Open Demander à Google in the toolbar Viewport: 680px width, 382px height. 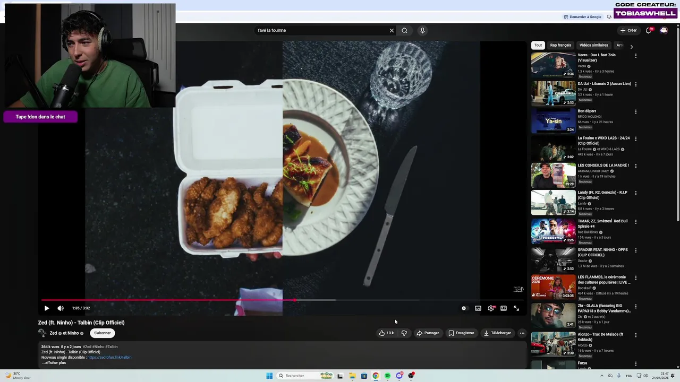tap(583, 16)
